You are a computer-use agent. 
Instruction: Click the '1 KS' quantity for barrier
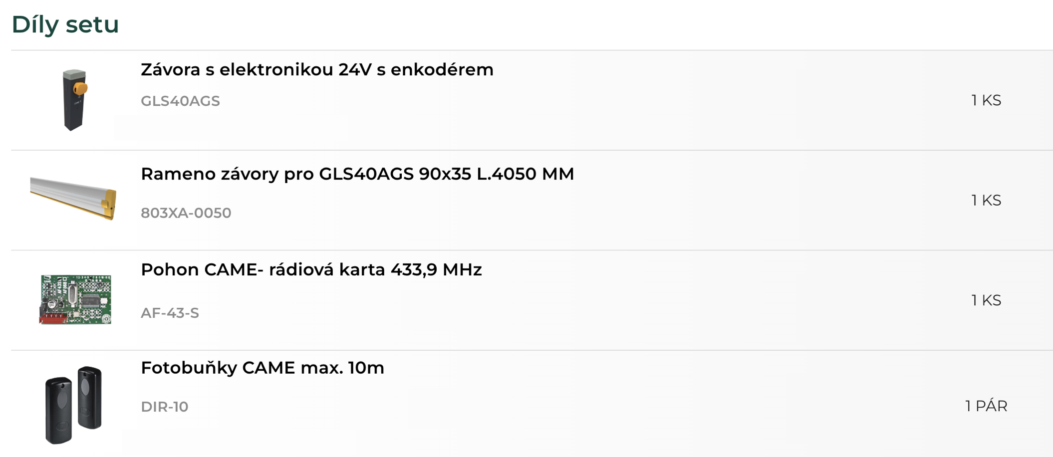click(x=986, y=100)
